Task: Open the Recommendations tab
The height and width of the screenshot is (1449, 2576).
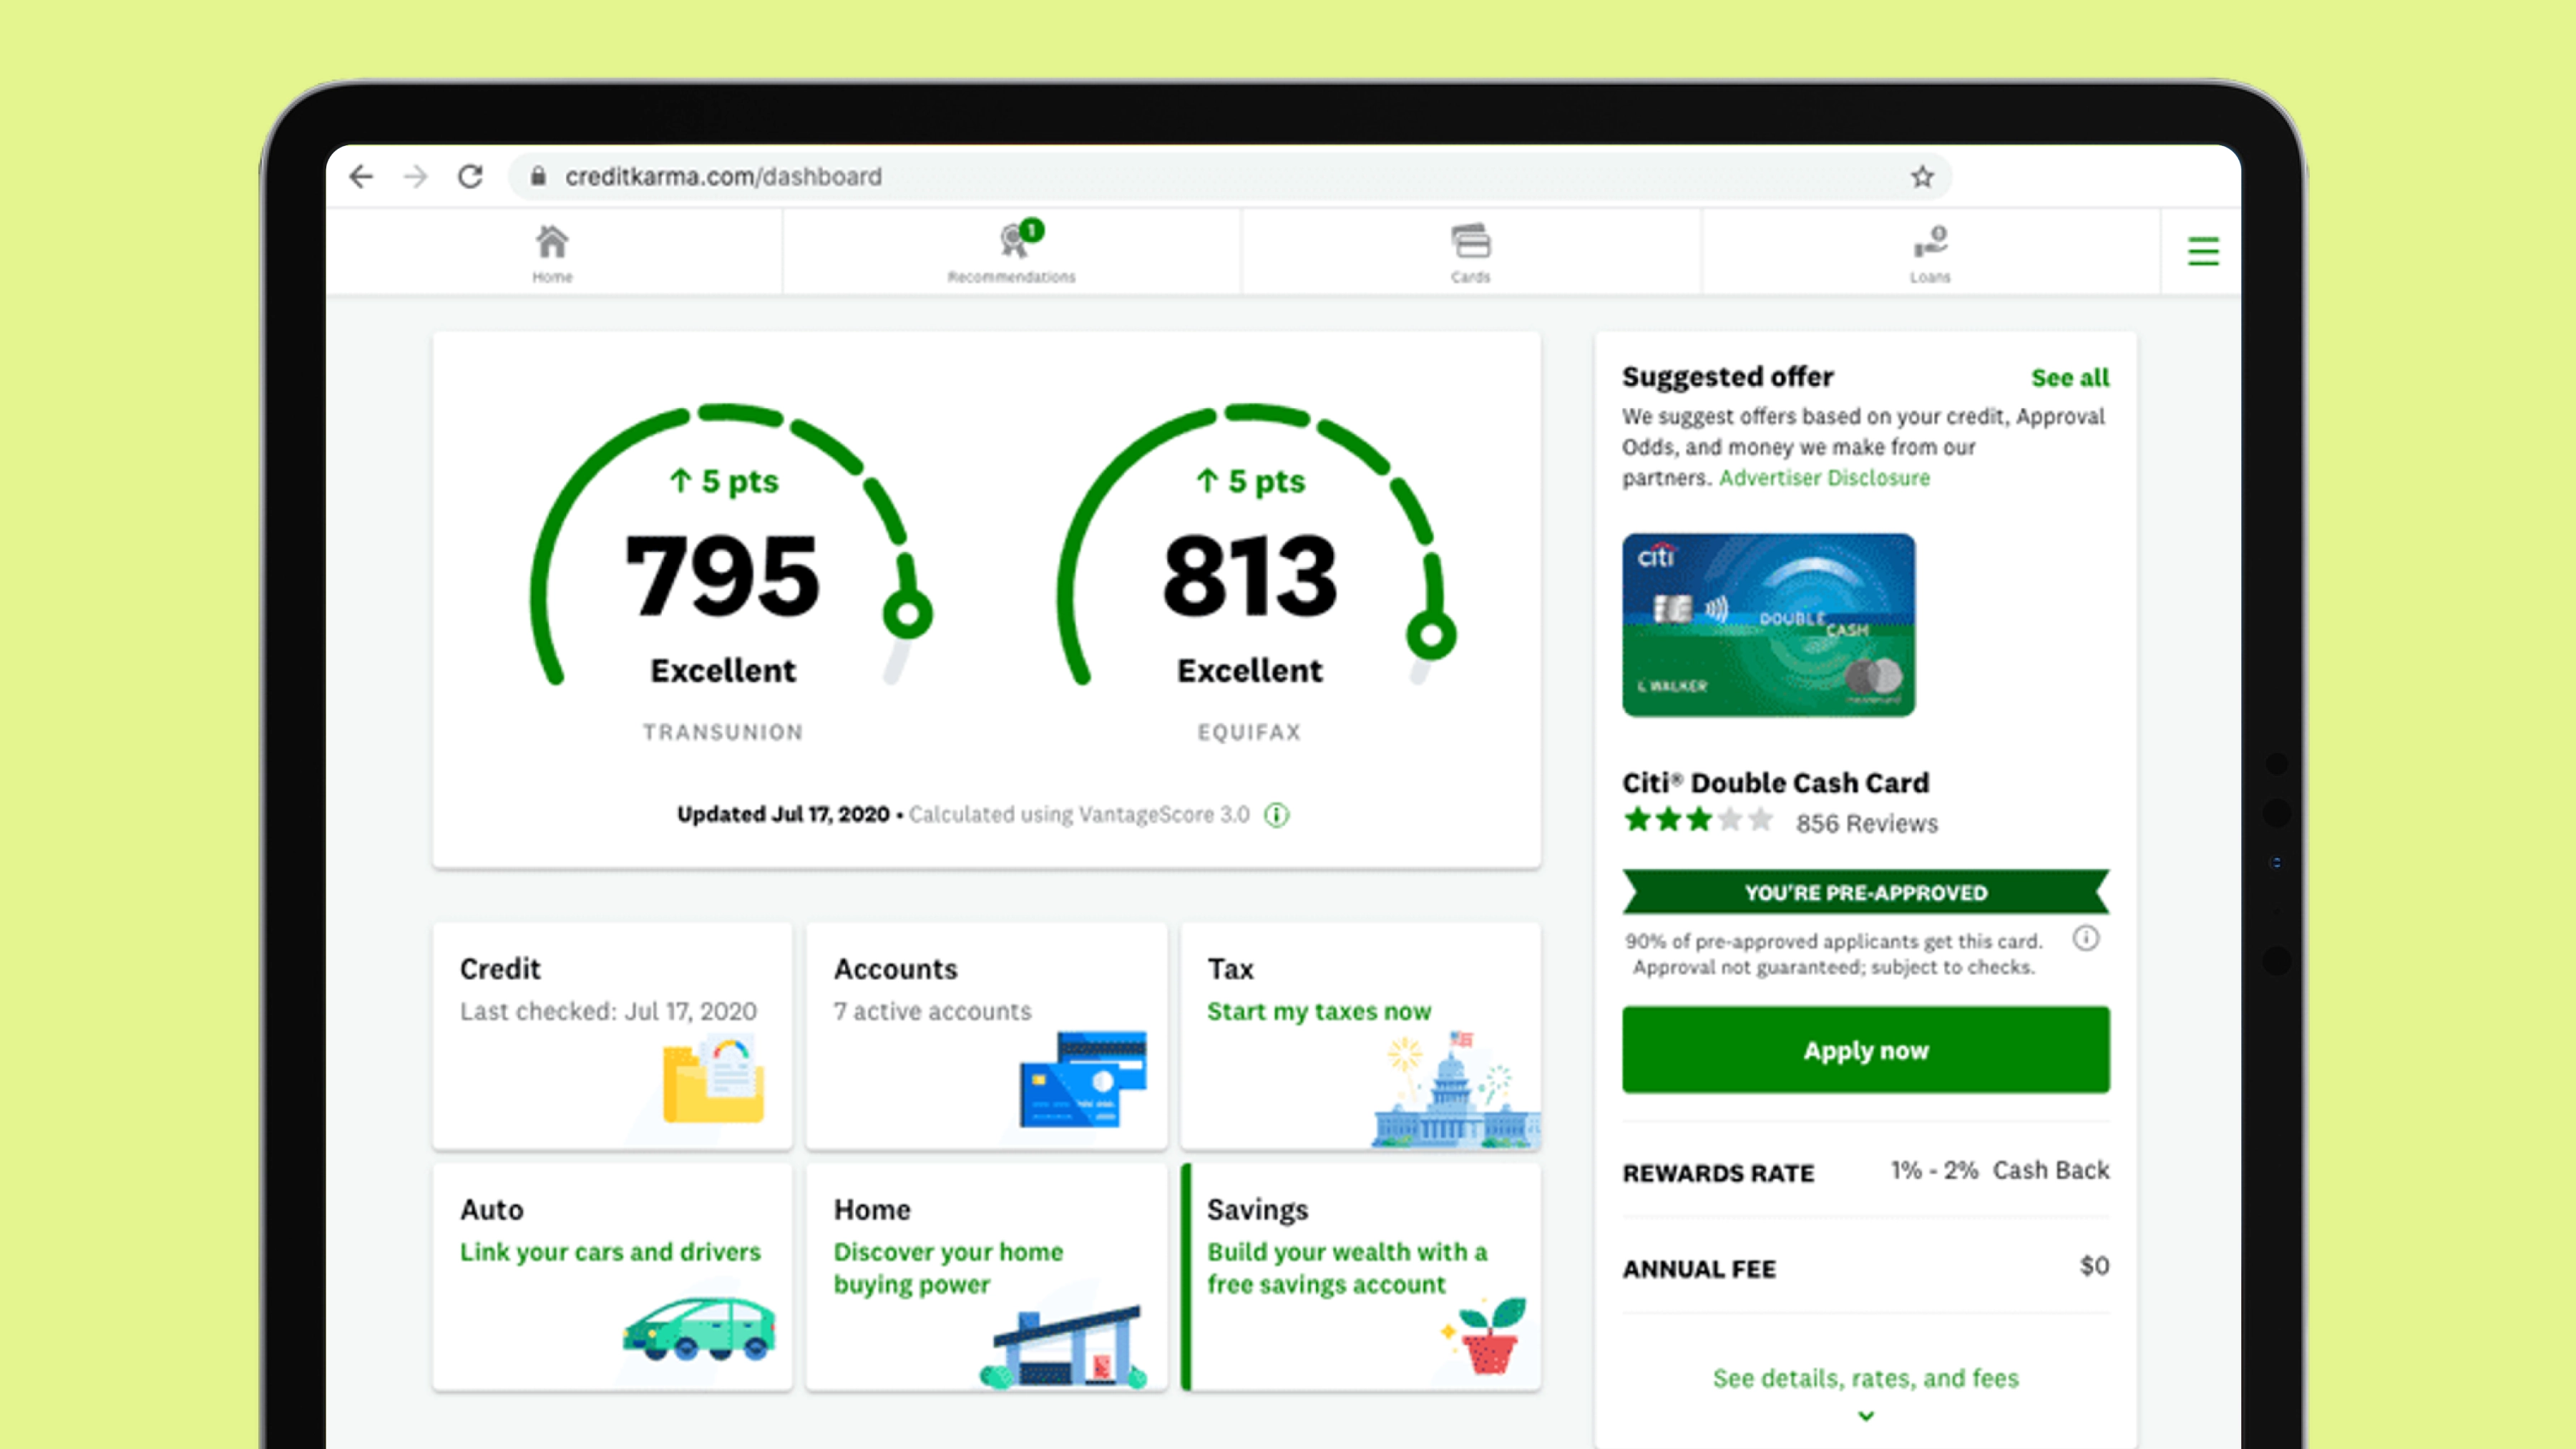Action: (x=1011, y=253)
